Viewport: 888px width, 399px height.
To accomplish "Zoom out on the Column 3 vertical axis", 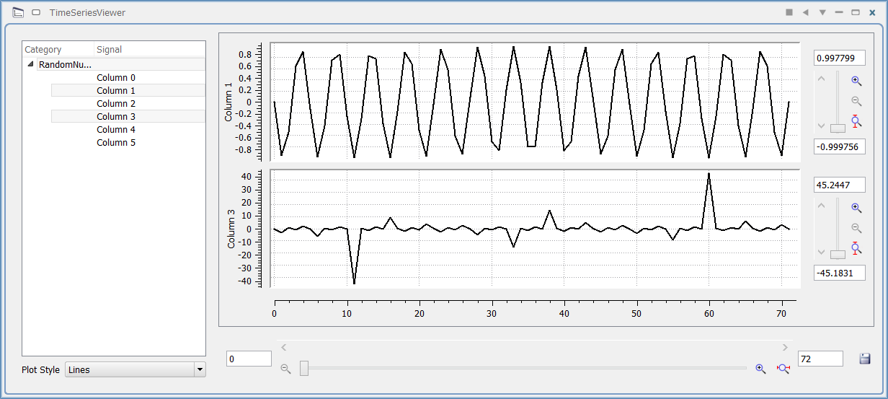I will point(856,228).
